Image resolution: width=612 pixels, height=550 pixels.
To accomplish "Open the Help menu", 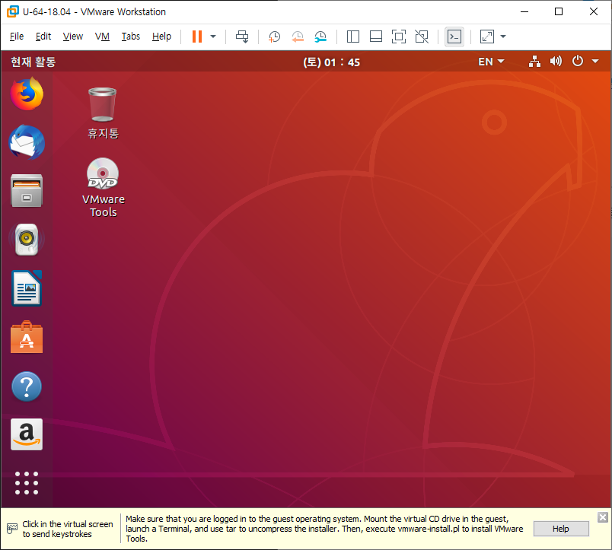I will tap(161, 37).
